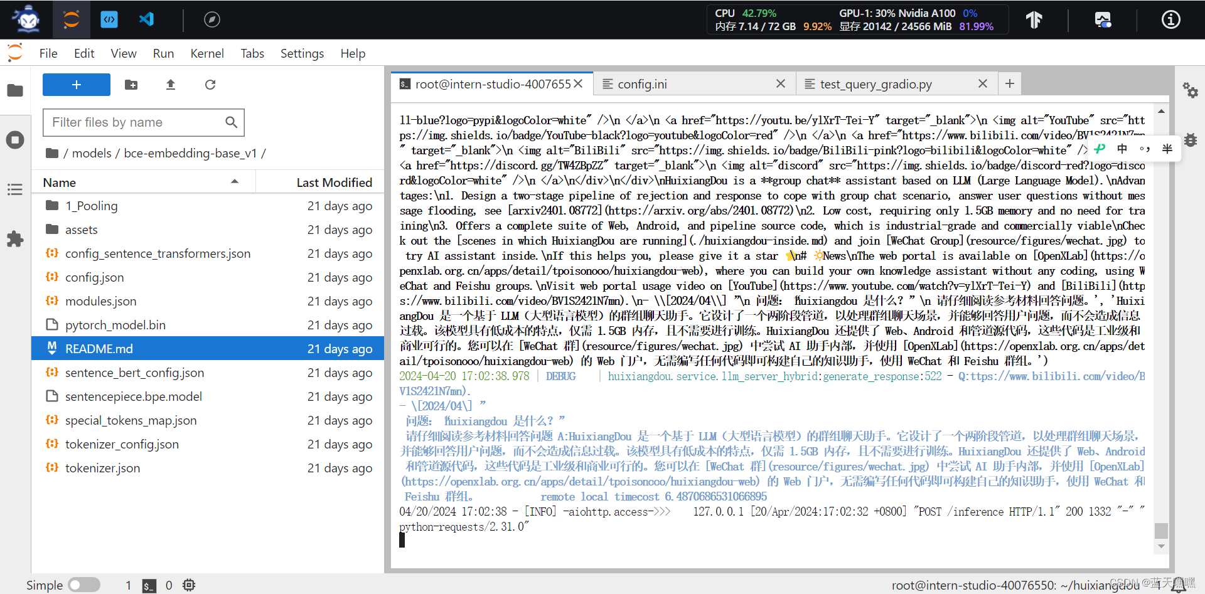Select the config.json file
The height and width of the screenshot is (594, 1205).
208,277
